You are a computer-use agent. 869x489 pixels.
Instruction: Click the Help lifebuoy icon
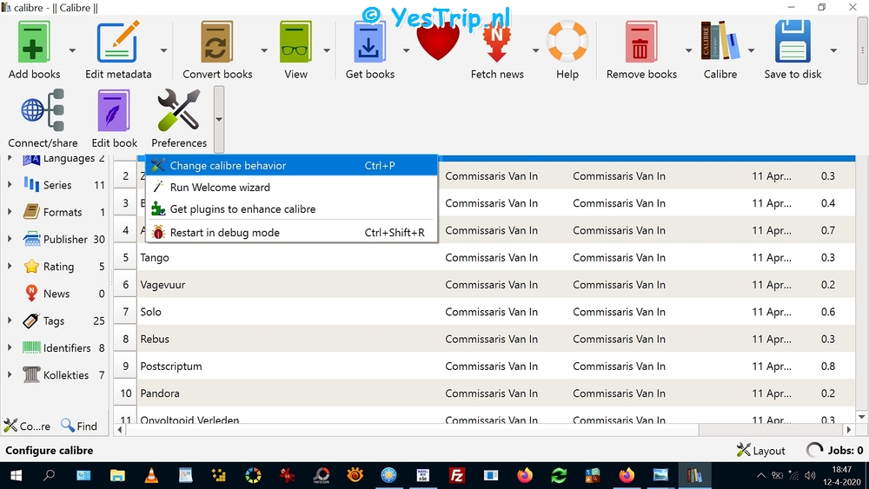tap(567, 42)
